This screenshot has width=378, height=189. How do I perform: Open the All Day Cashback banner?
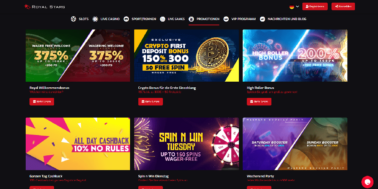[78, 144]
